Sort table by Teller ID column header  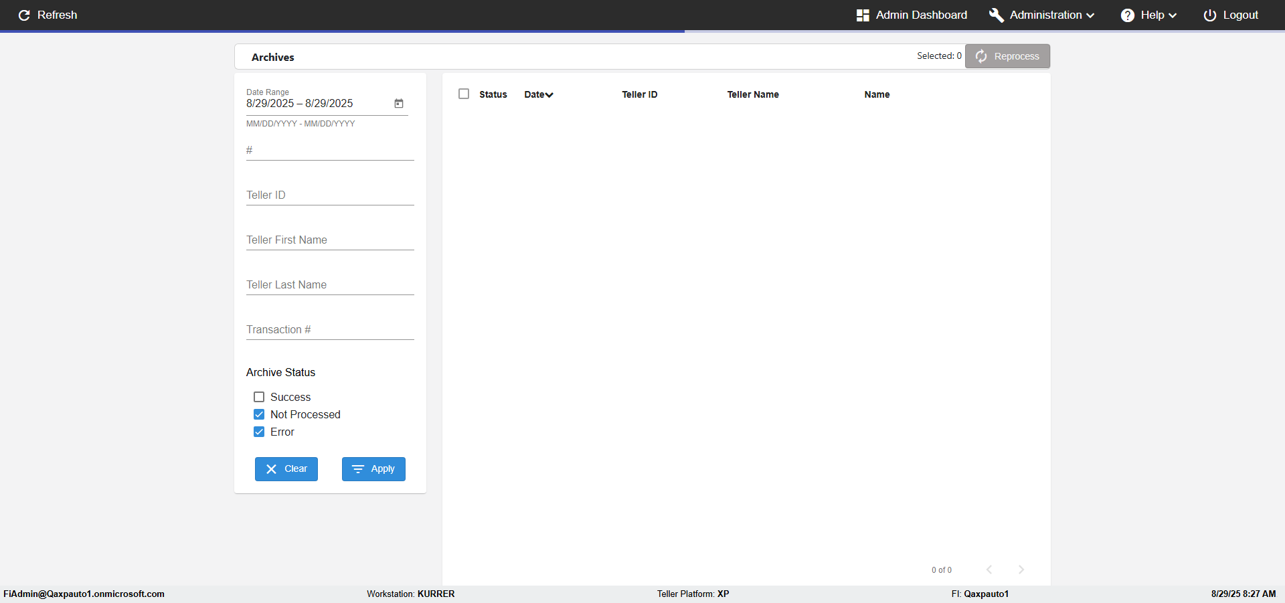pos(640,94)
